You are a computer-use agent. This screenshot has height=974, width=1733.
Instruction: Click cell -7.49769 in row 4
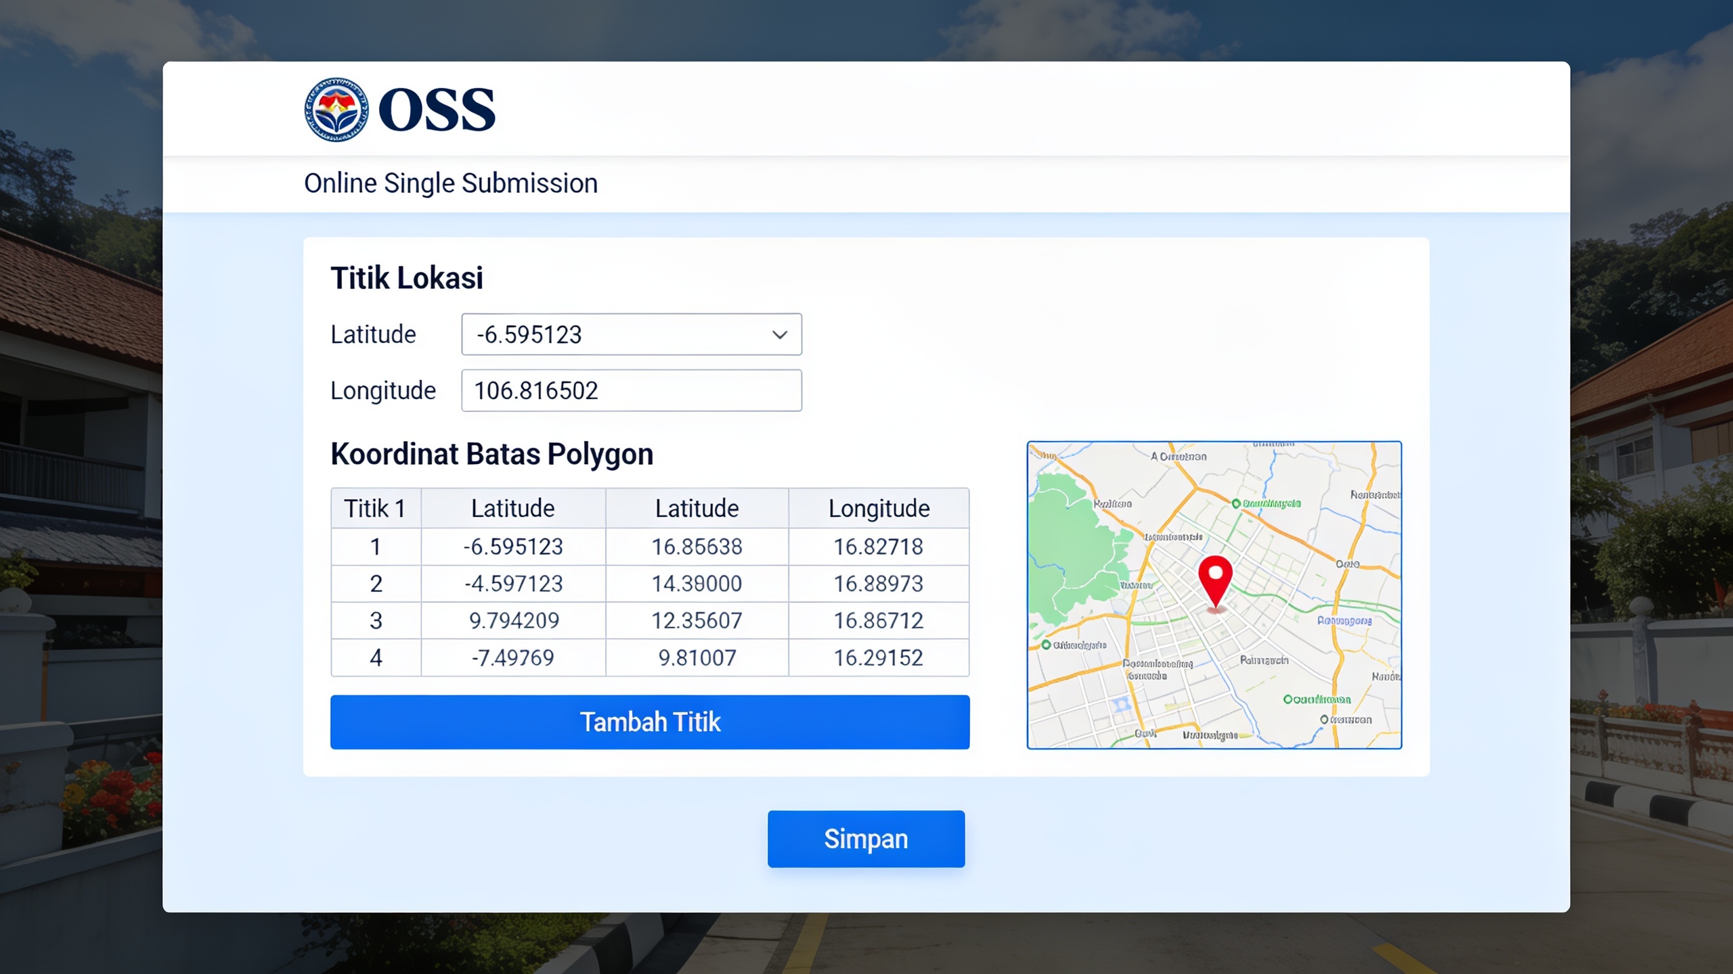[513, 657]
